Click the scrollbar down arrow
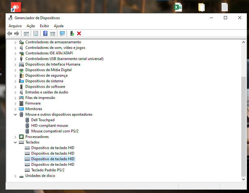The height and width of the screenshot is (193, 249). (243, 179)
